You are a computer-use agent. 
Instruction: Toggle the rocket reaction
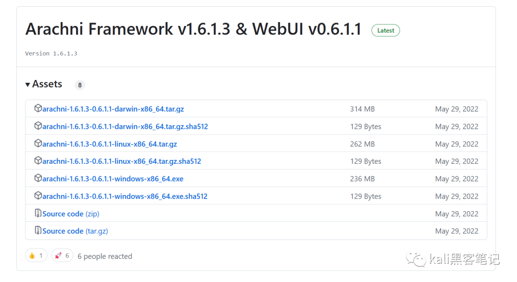[62, 256]
